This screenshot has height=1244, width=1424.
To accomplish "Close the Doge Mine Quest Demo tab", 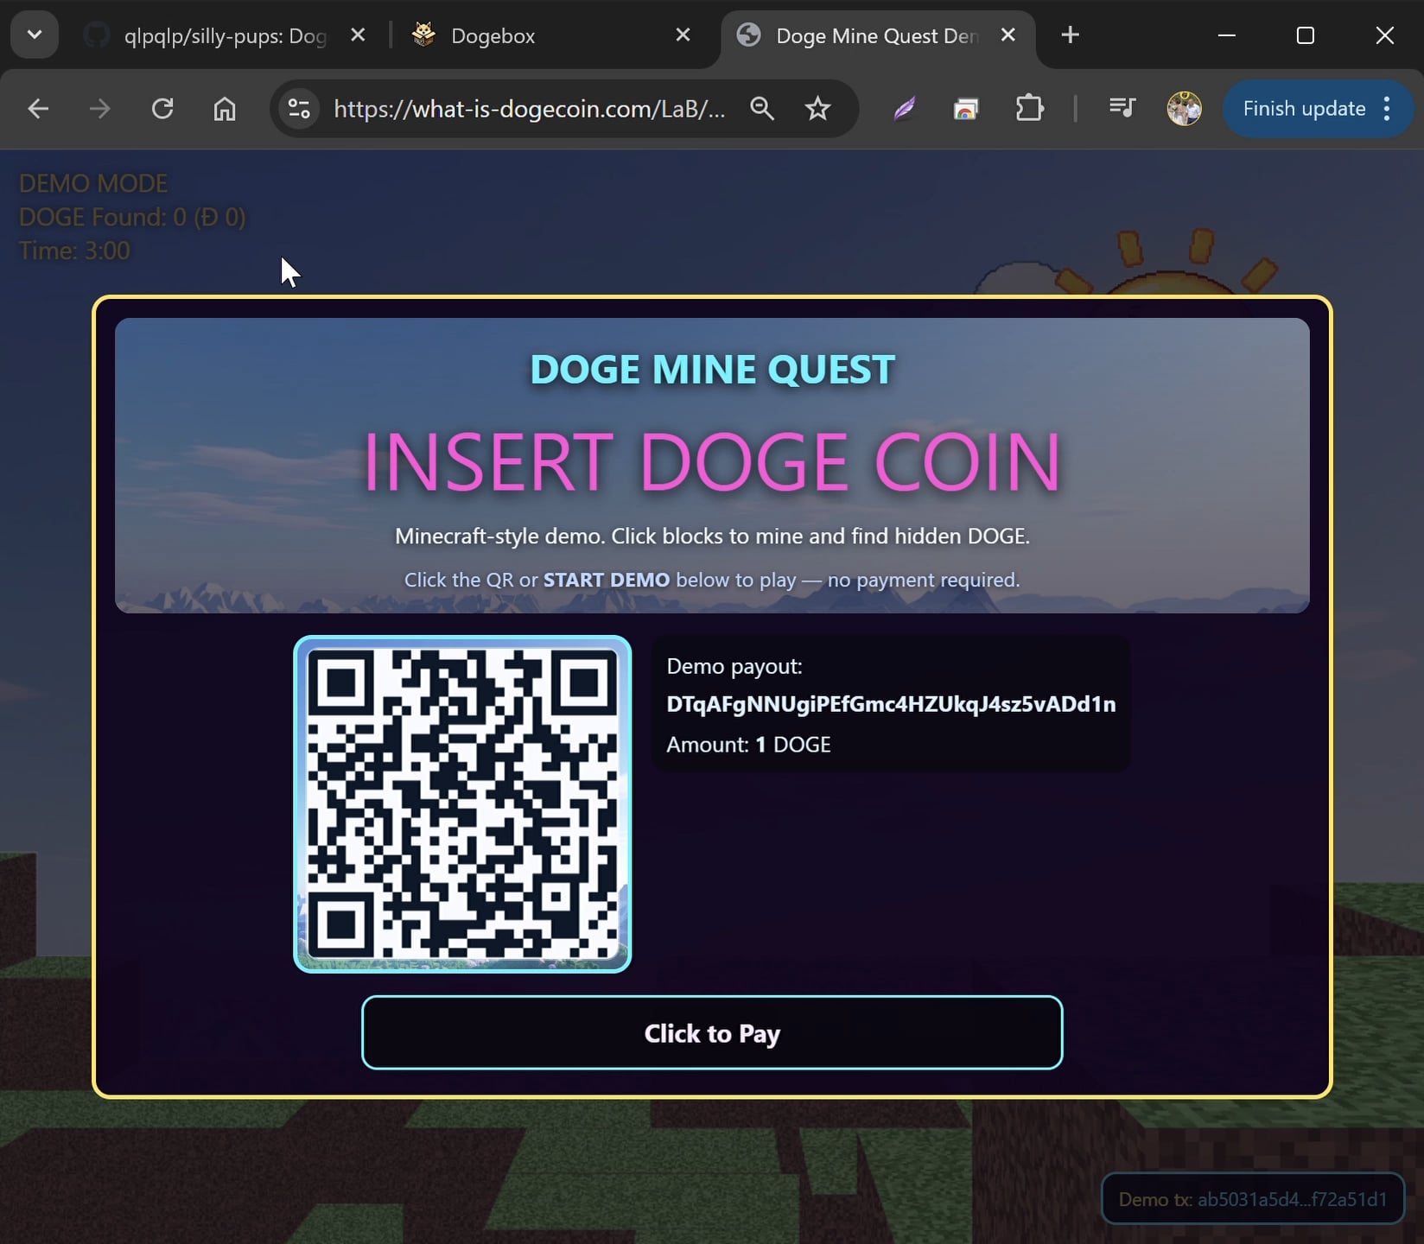I will pos(1008,35).
